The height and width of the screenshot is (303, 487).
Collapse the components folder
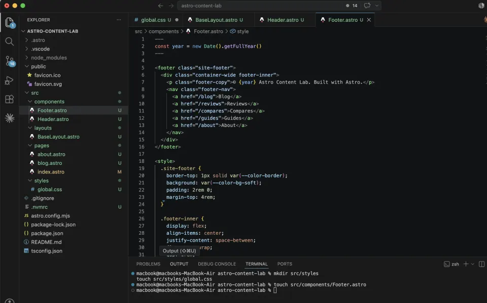coord(30,102)
